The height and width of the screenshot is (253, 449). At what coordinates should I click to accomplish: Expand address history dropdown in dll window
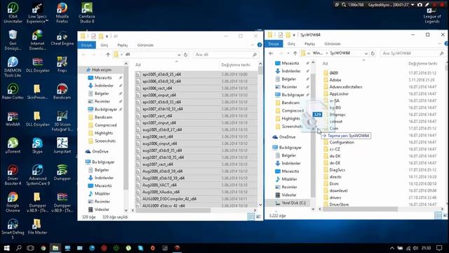pyautogui.click(x=179, y=55)
